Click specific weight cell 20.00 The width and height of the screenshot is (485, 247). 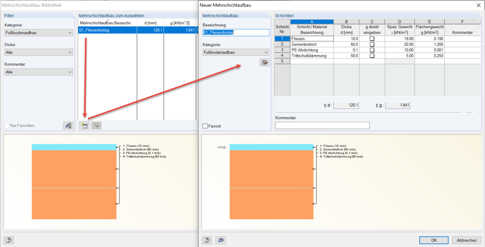[x=400, y=44]
